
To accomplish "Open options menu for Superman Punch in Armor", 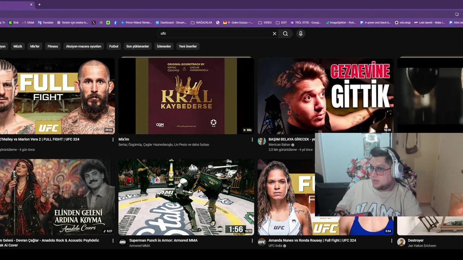I will click(252, 240).
